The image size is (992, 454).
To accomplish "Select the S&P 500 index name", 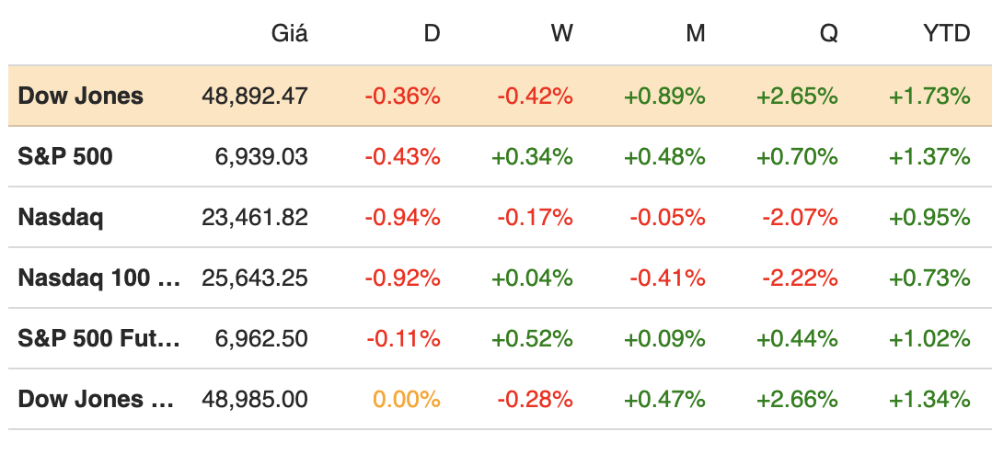I will tap(65, 156).
